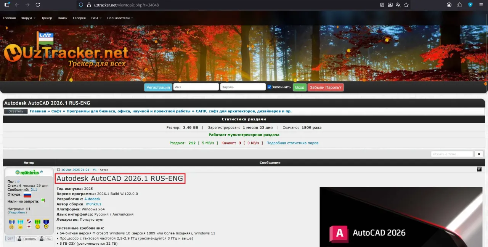
Task: Click the small post icon beside the date
Action: pos(58,170)
